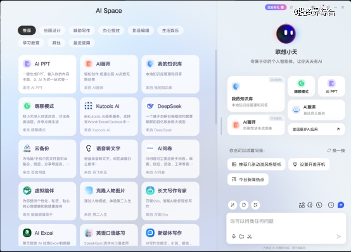Click 发现更多AI应用 link with arrow
The image size is (351, 252).
click(x=316, y=129)
